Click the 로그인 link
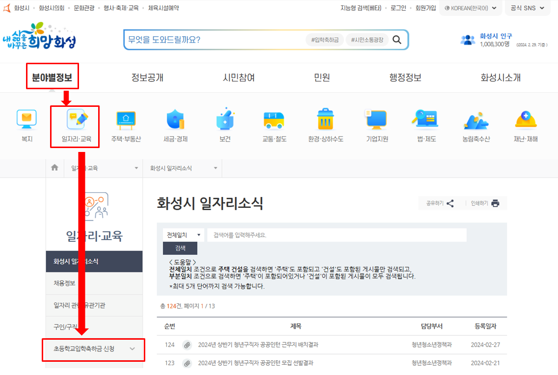Screen dimensions: 558x375 (x=398, y=8)
